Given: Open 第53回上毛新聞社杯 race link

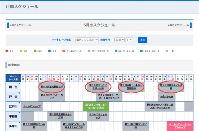Looking at the screenshot, I should 52,87.
